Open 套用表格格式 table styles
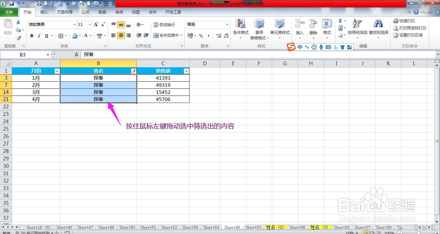Viewport: 440px width, 234px height. tap(259, 29)
